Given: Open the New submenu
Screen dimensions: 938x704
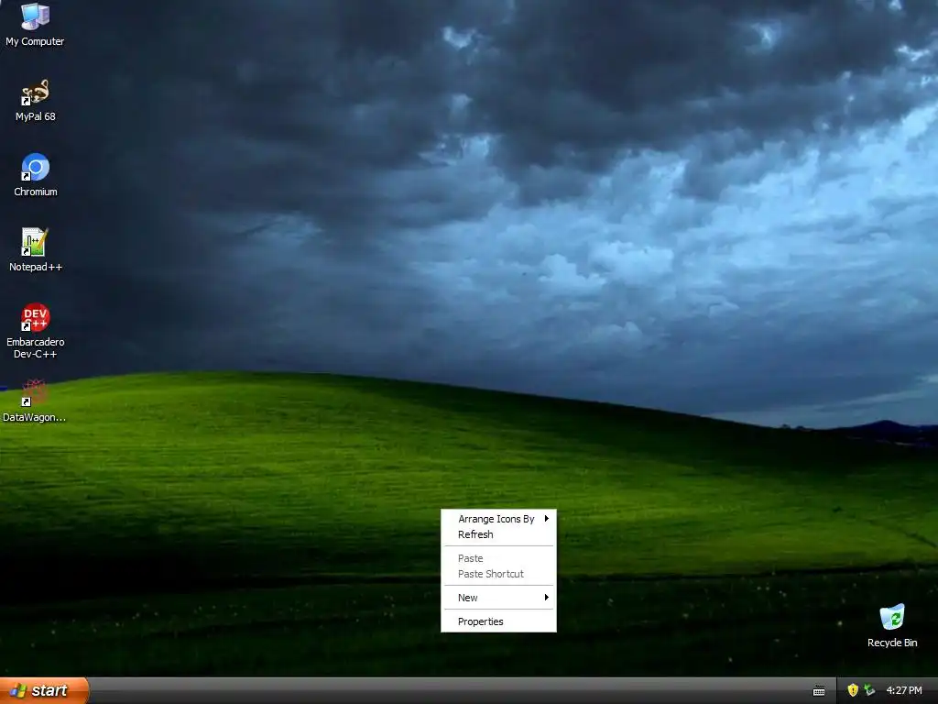Looking at the screenshot, I should tap(498, 598).
